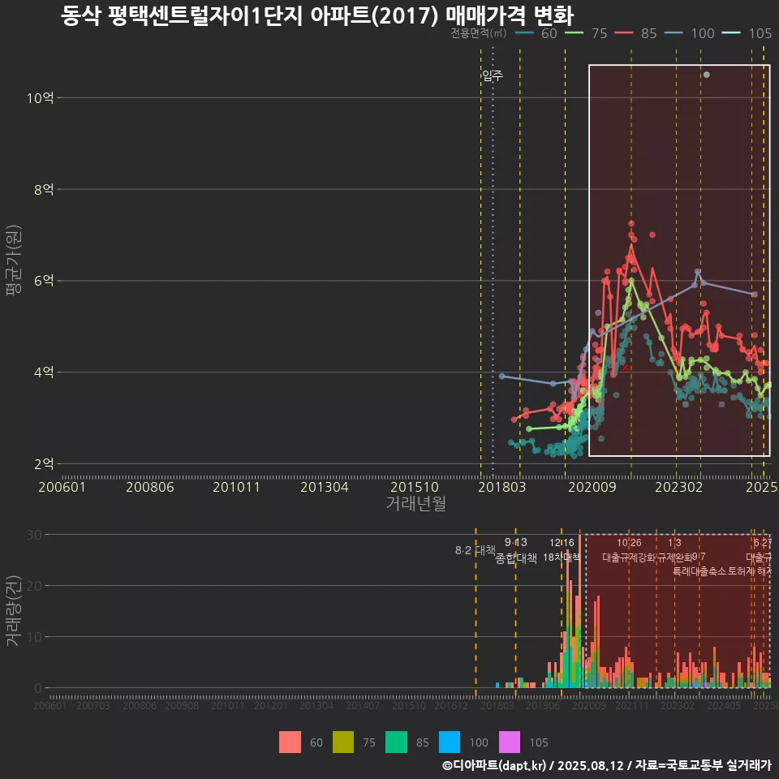Image resolution: width=779 pixels, height=779 pixels.
Task: Click the 202405 label on the volume chart axis
Action: (x=723, y=705)
